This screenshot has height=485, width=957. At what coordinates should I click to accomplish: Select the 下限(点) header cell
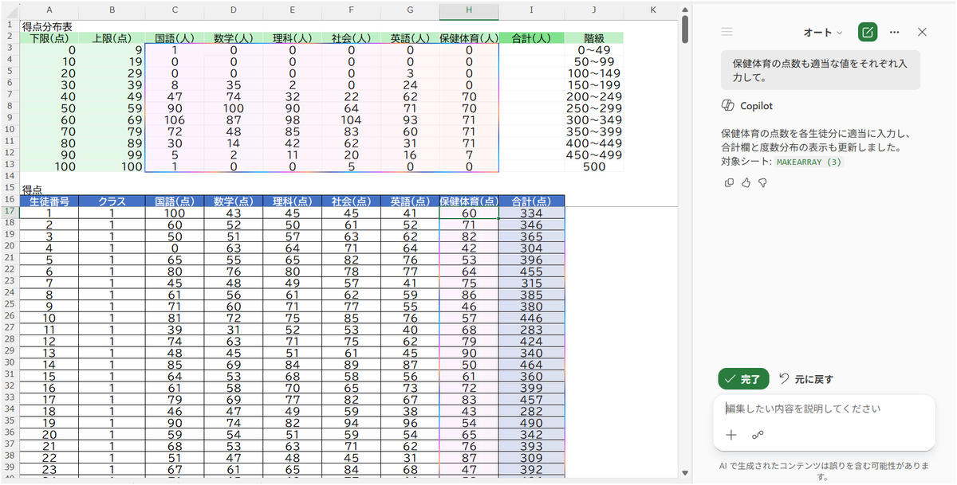pyautogui.click(x=49, y=37)
